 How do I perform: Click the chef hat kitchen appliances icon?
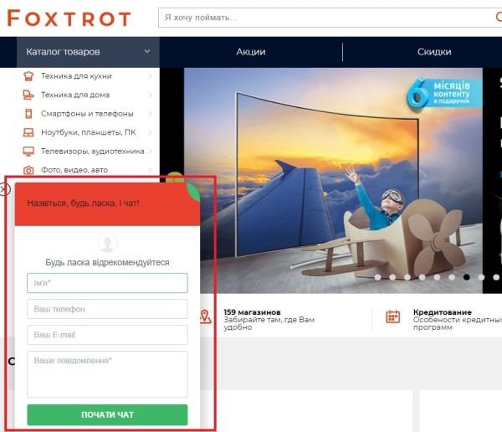(x=28, y=76)
